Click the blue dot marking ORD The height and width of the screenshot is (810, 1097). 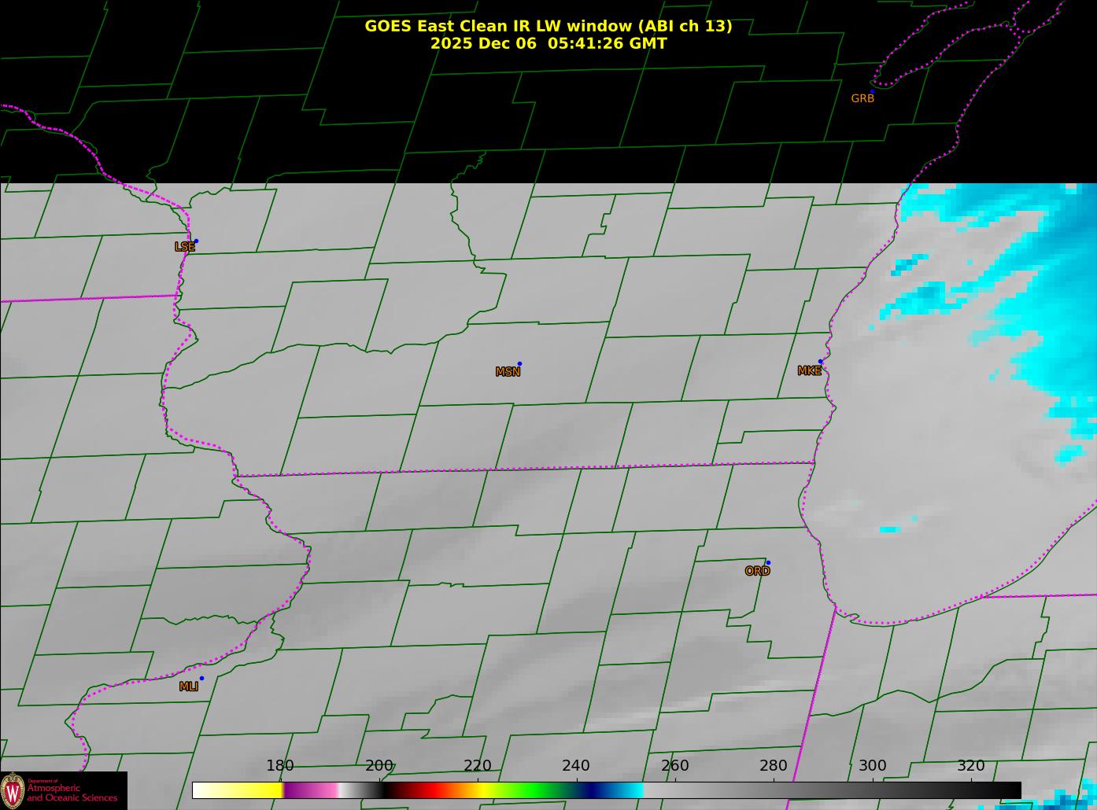point(768,563)
